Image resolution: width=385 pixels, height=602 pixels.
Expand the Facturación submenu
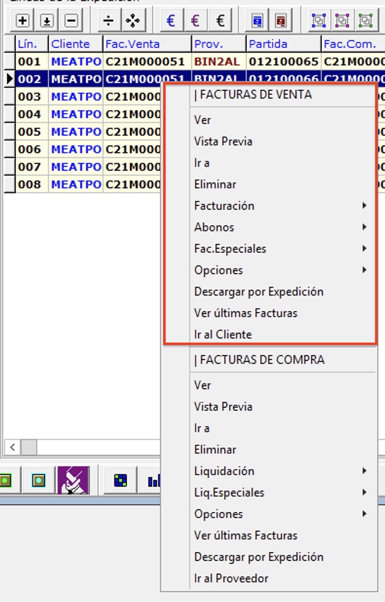pos(224,206)
